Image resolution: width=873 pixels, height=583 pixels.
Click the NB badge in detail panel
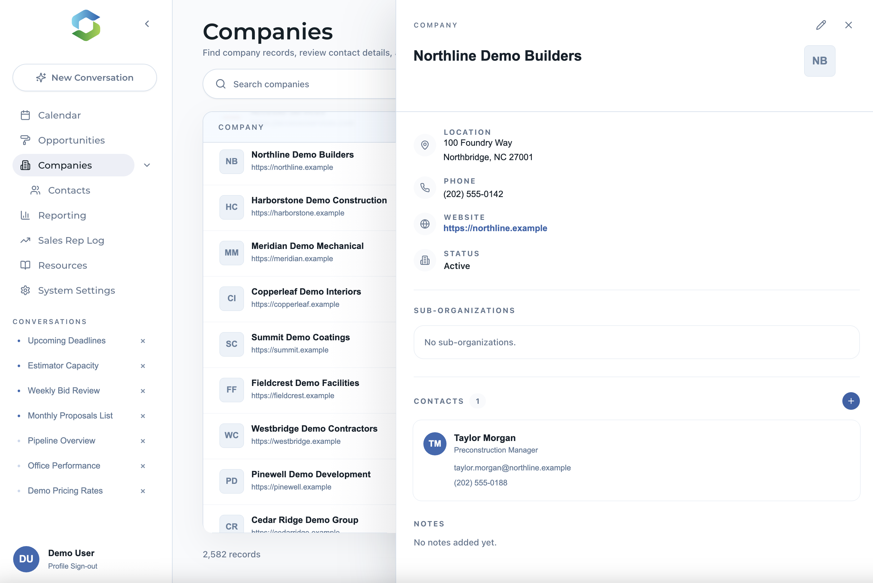(x=820, y=61)
